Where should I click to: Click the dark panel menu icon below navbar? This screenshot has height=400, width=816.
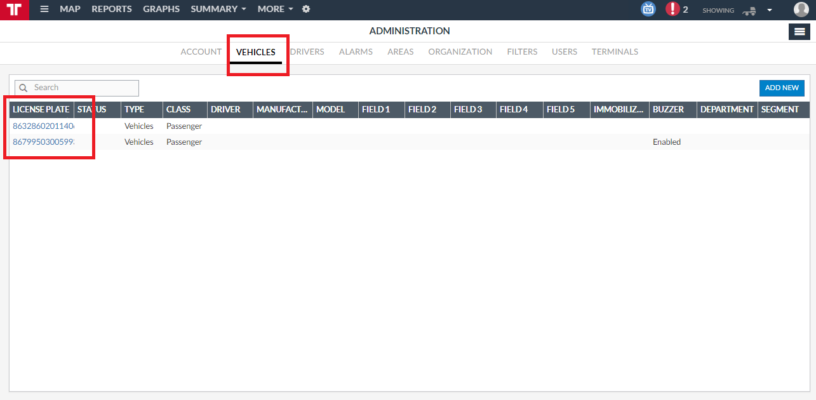click(799, 32)
